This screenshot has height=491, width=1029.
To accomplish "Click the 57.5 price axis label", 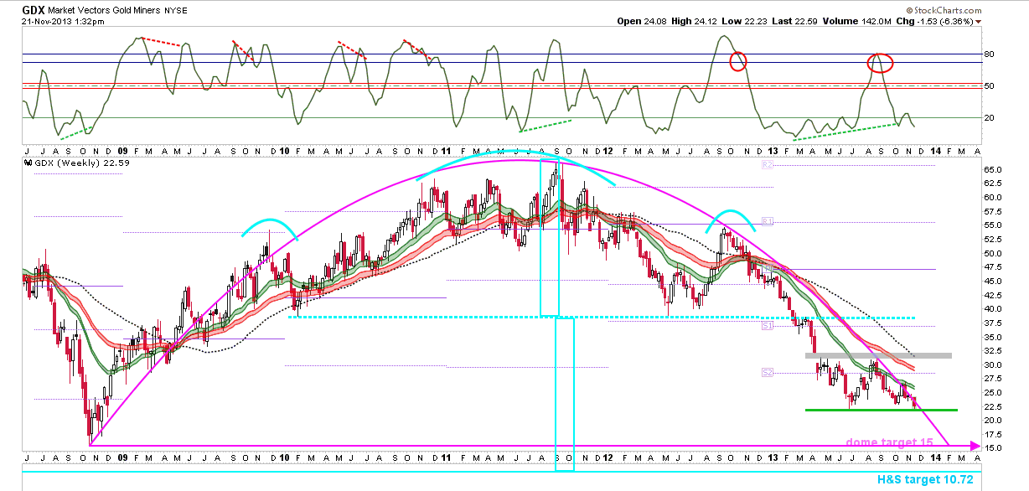I will [994, 211].
